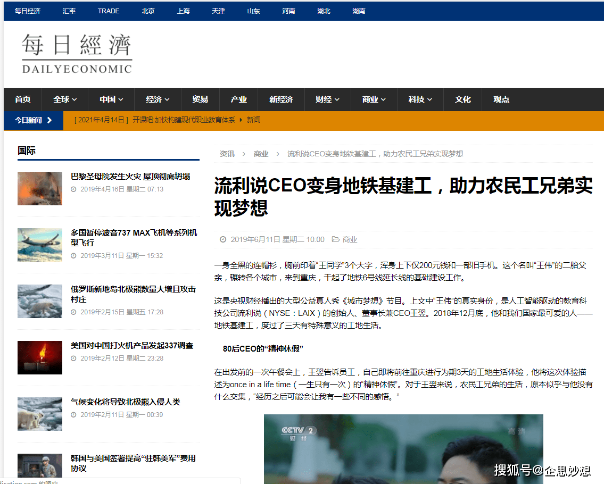Open ticker headline 开课吧:加快构建现代职业教育体系
This screenshot has width=604, height=484.
pyautogui.click(x=184, y=120)
